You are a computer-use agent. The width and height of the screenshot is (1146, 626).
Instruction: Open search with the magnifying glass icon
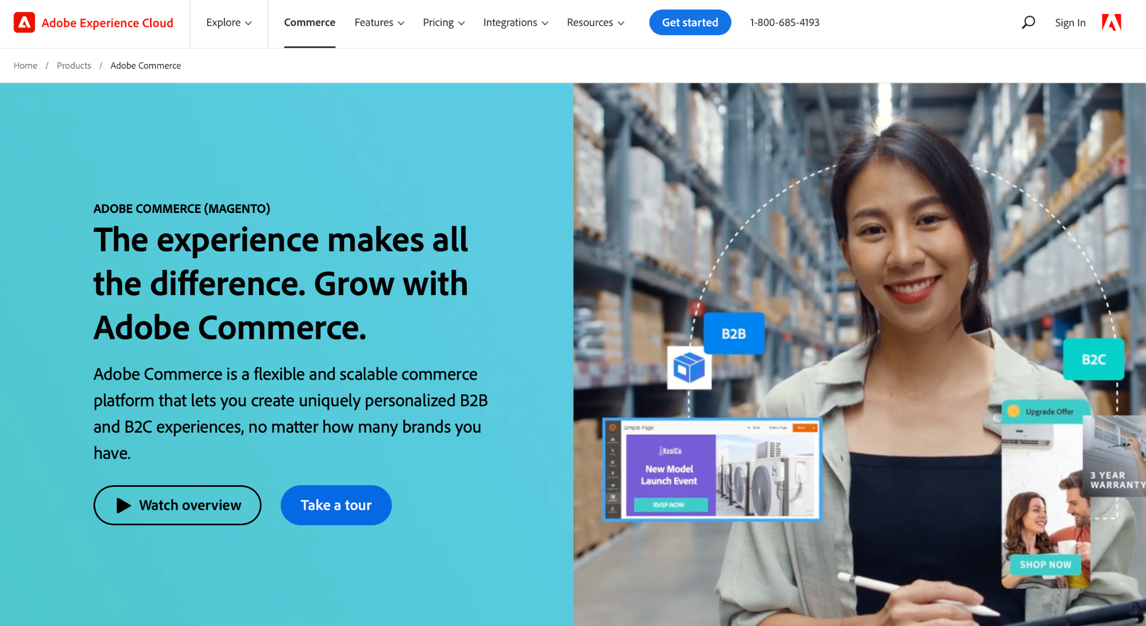pos(1028,22)
